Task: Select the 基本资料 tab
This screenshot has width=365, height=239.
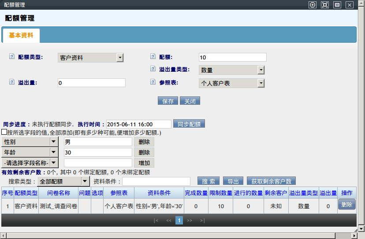Action: pos(21,36)
